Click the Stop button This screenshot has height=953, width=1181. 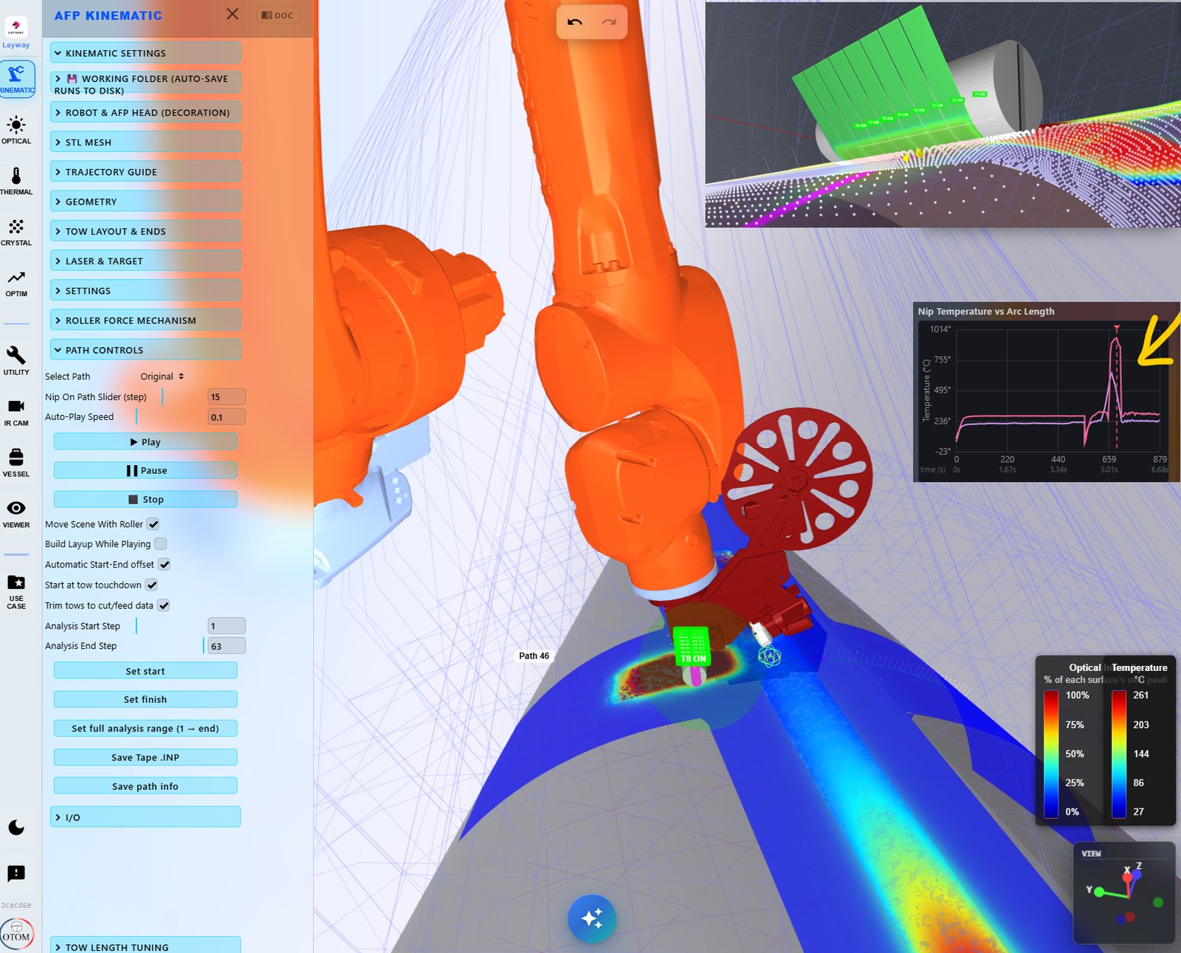click(145, 500)
